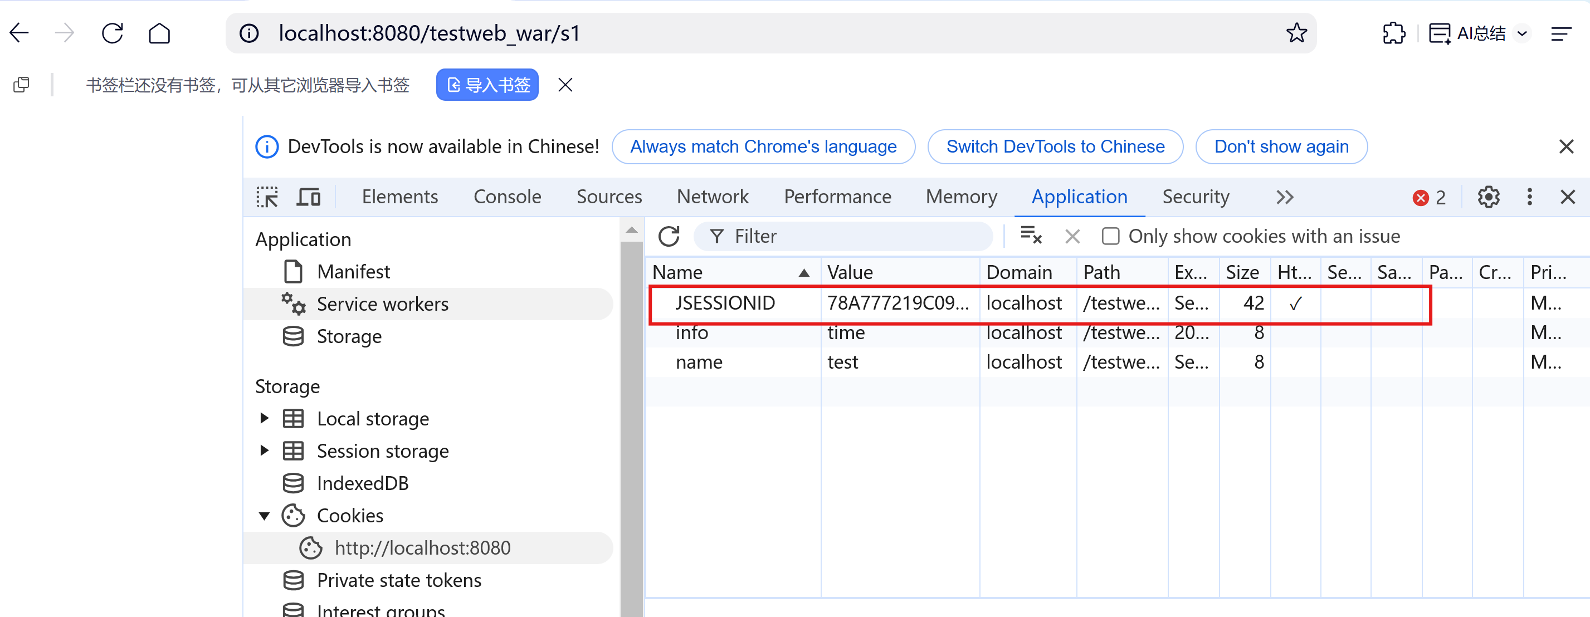Open DevTools three-dot customize menu
The image size is (1590, 617).
1529,198
